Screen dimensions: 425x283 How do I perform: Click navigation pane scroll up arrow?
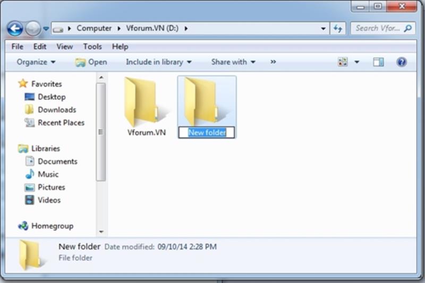[101, 78]
